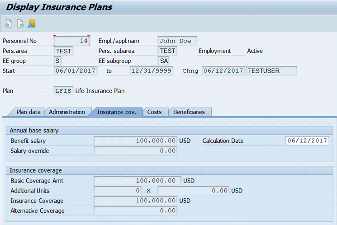Screen dimensions: 337x225
Task: Click the end date 12/31/9999 field
Action: click(151, 70)
